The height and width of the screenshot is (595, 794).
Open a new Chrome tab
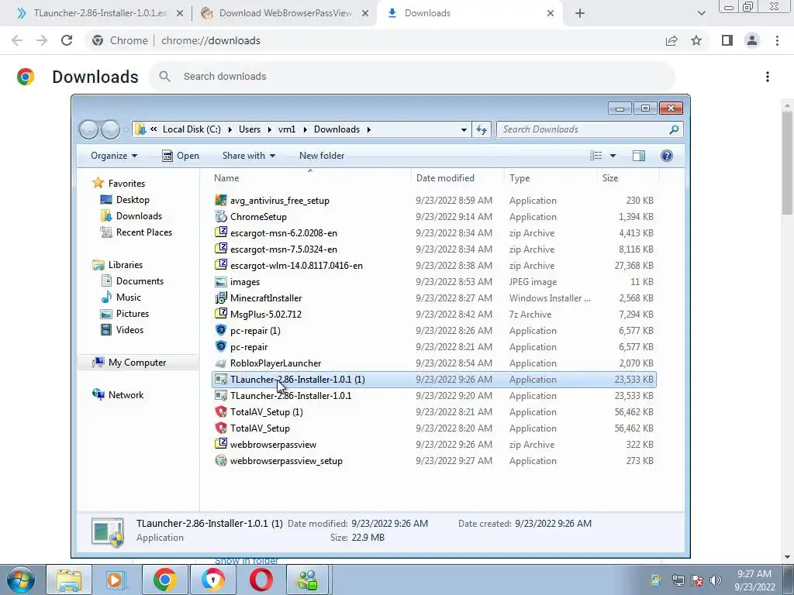580,13
